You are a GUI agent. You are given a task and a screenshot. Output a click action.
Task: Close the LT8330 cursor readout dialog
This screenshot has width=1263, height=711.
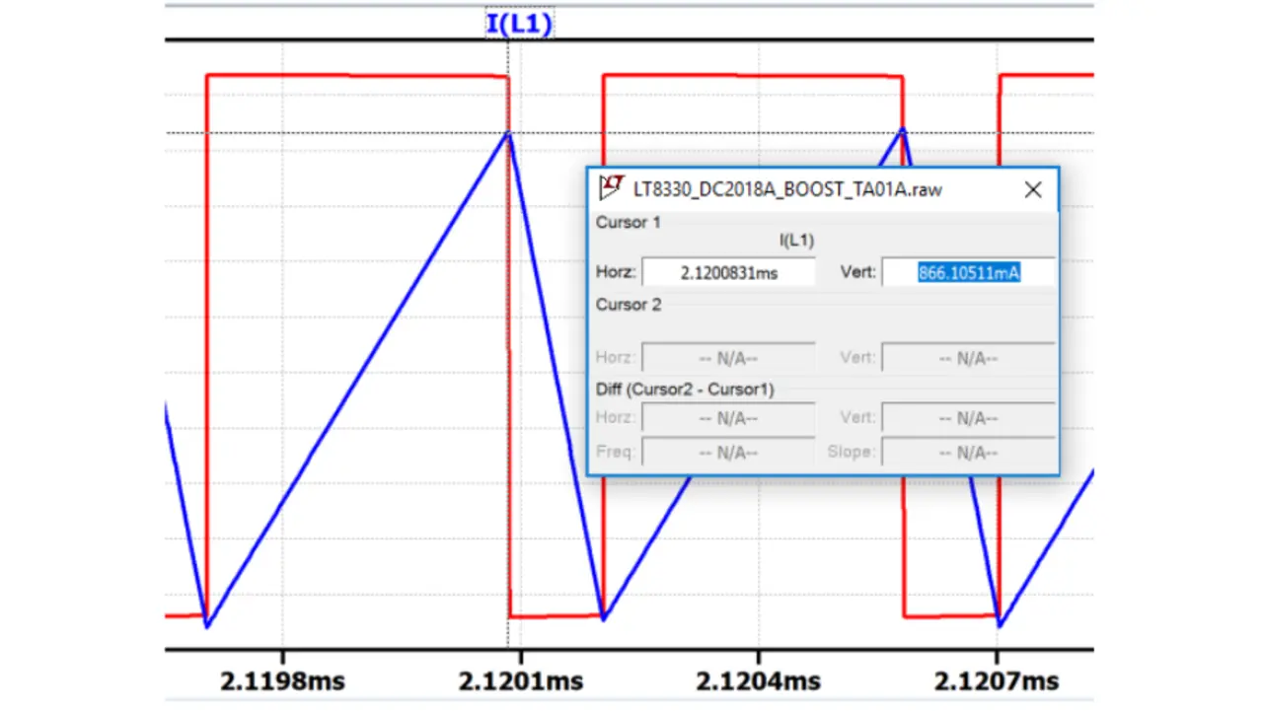pyautogui.click(x=1032, y=189)
